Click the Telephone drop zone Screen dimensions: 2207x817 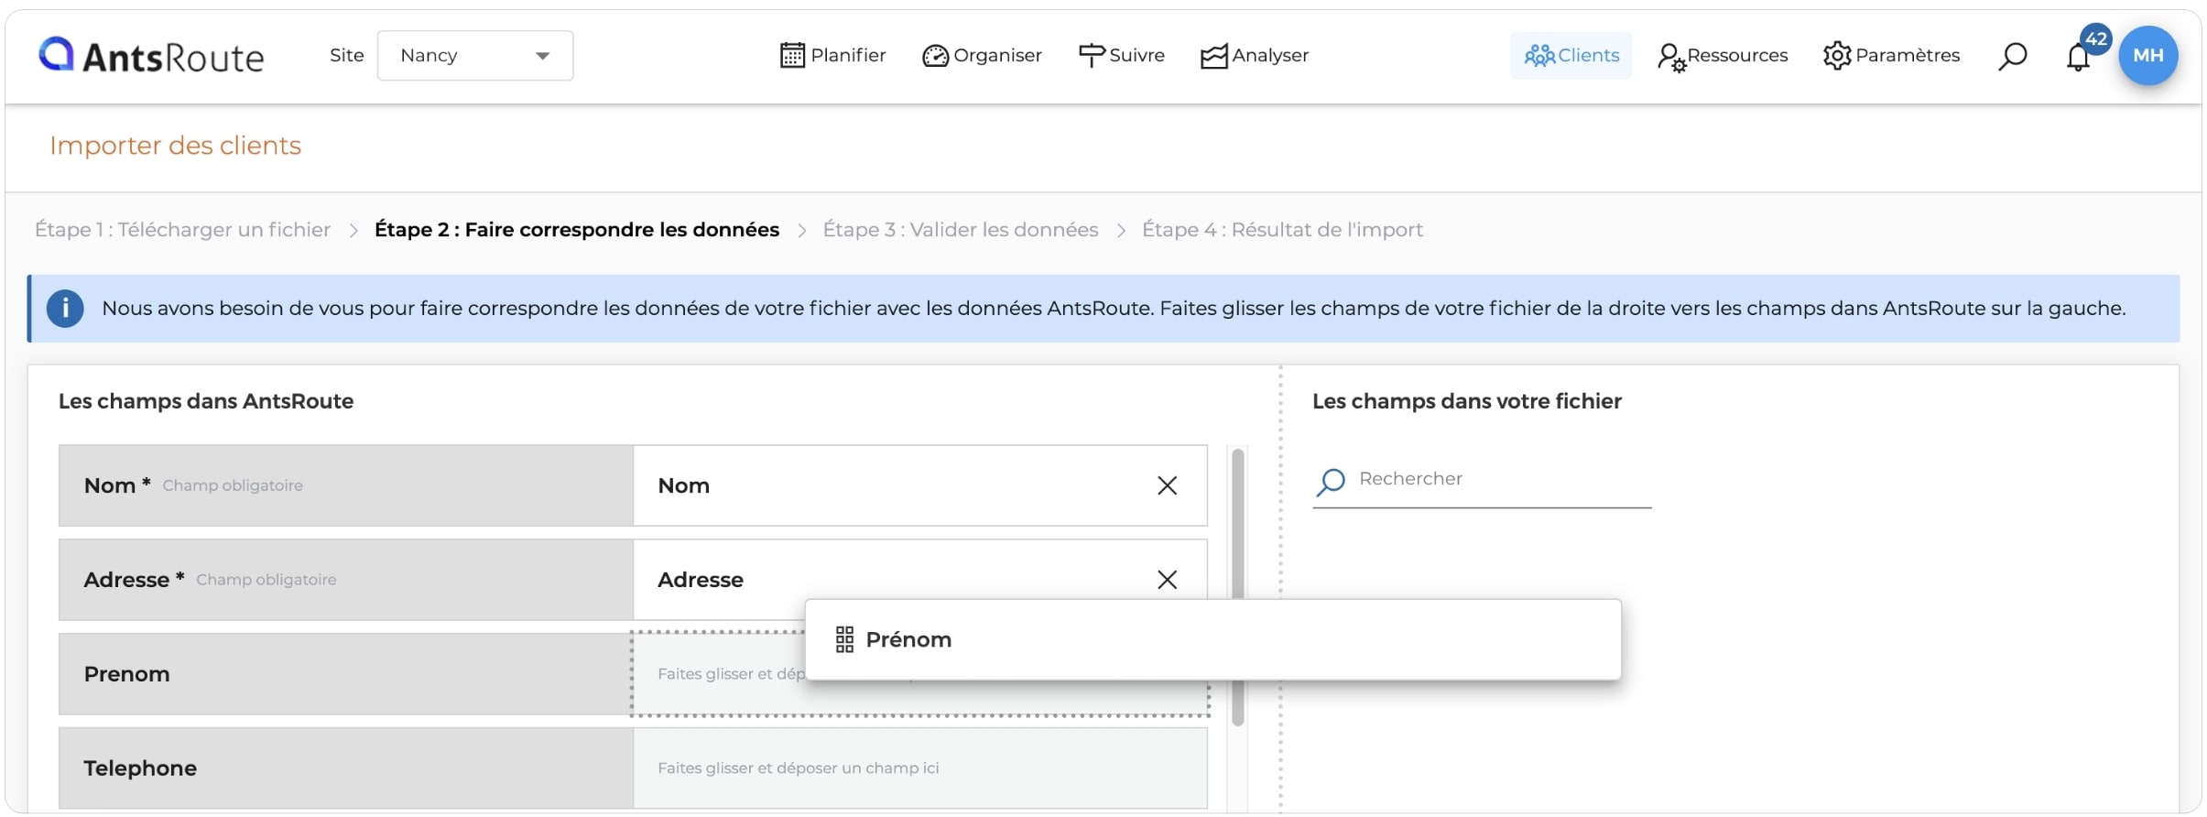919,768
